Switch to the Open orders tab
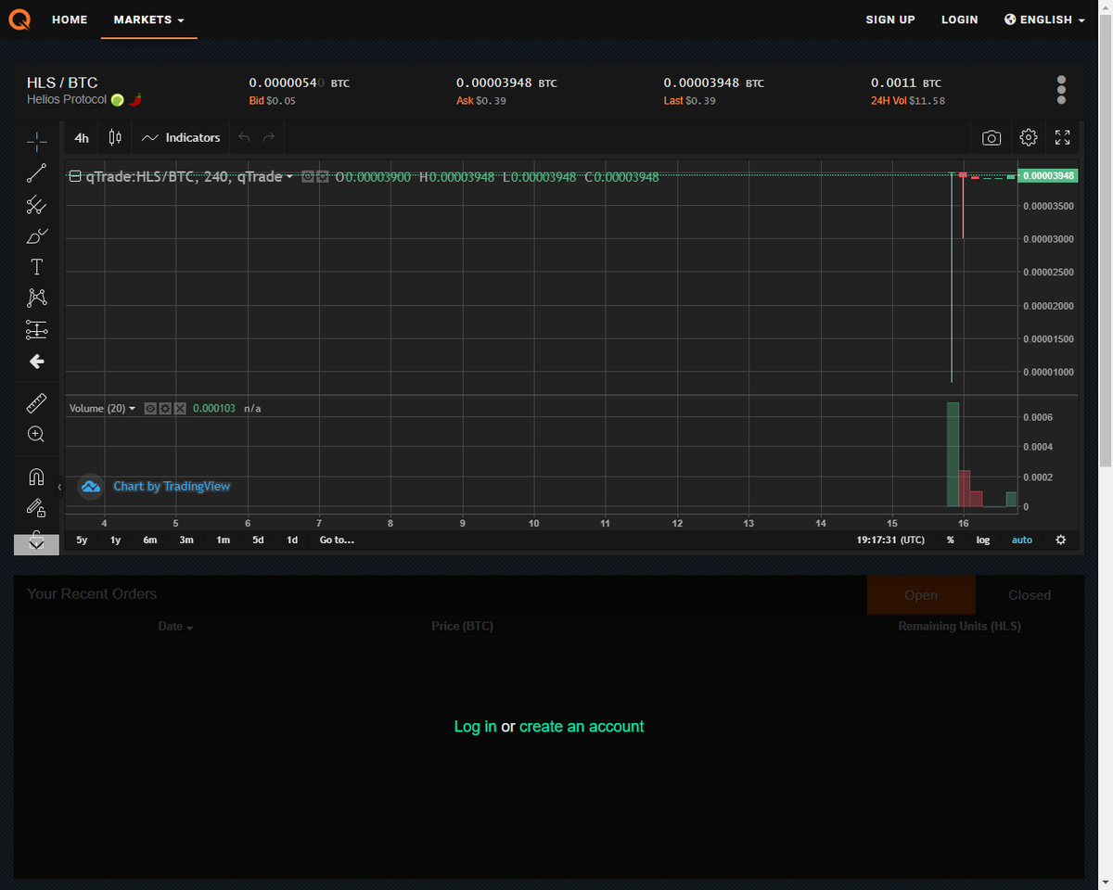1113x890 pixels. [x=921, y=595]
